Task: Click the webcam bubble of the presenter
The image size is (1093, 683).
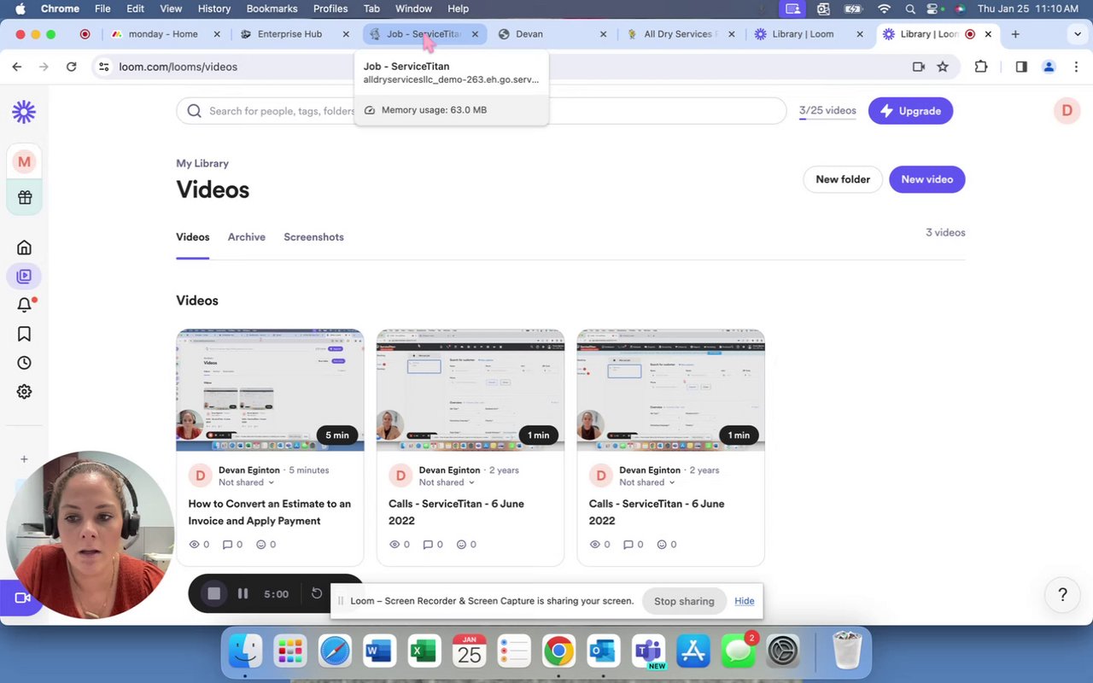Action: point(89,535)
